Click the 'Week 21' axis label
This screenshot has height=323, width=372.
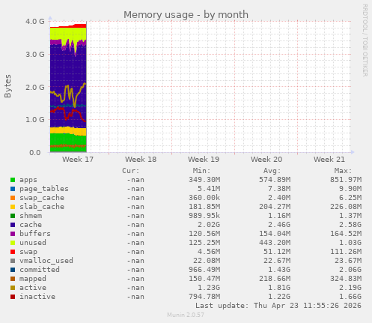(329, 160)
